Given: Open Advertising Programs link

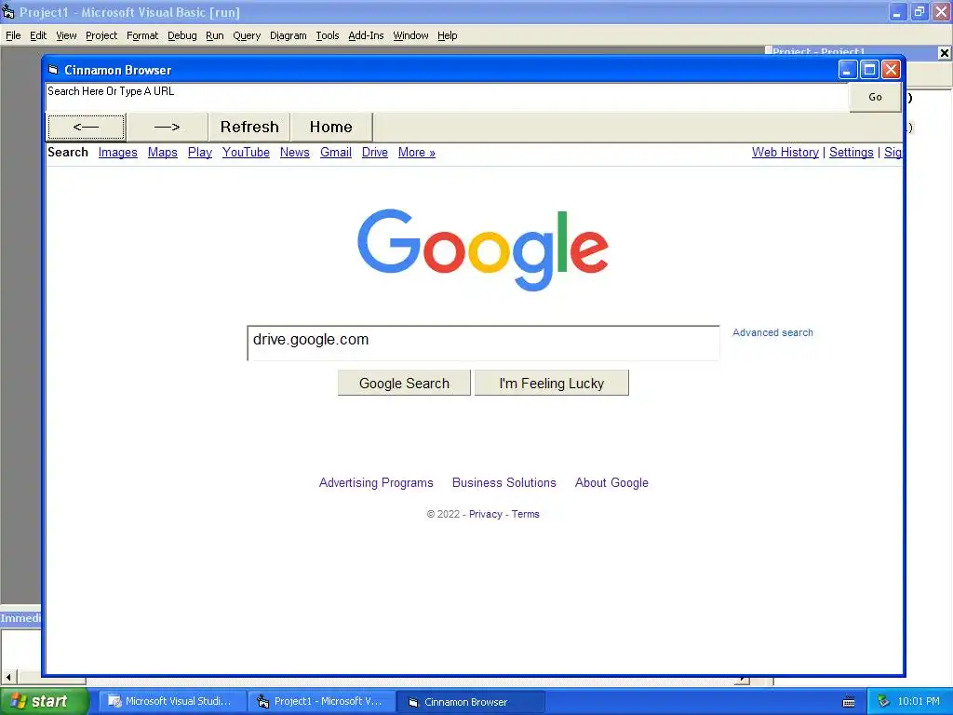Looking at the screenshot, I should point(376,483).
